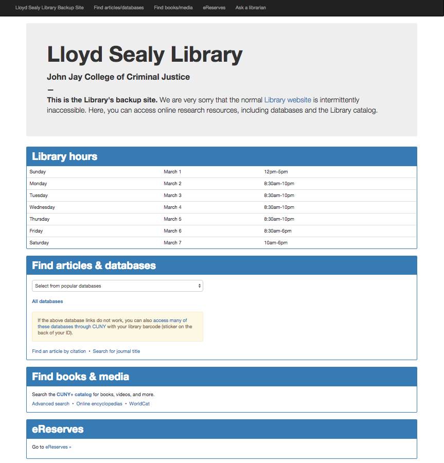Open Advanced search link

click(50, 404)
